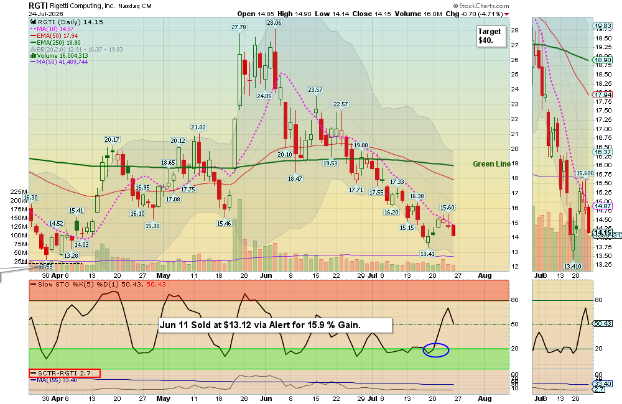Click the 20.12 price label

click(x=178, y=140)
